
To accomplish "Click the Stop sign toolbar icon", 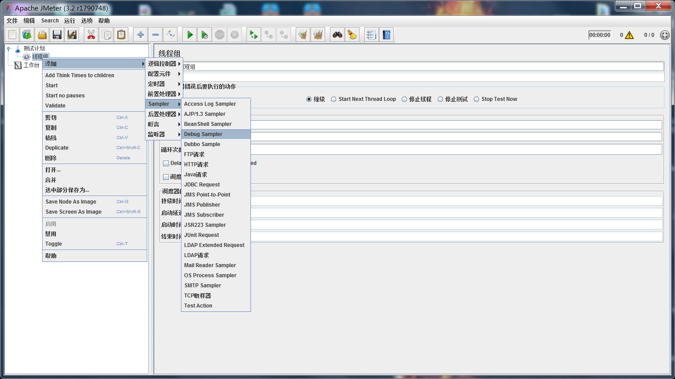I will click(220, 35).
